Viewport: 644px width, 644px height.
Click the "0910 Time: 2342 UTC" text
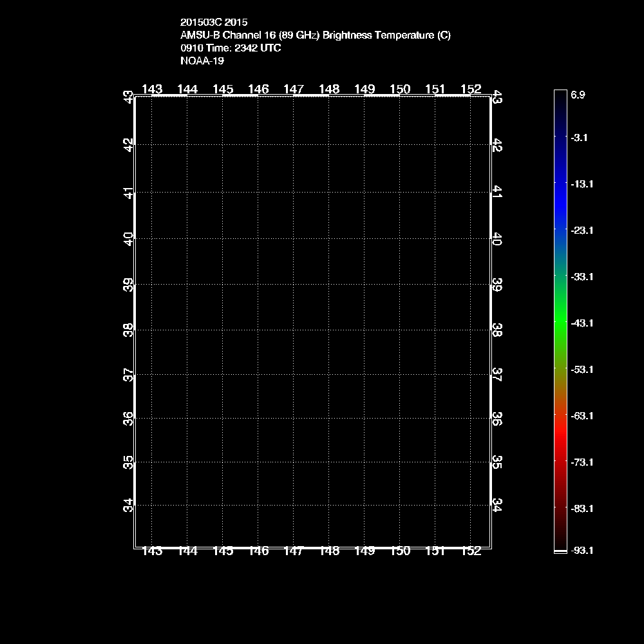(231, 48)
